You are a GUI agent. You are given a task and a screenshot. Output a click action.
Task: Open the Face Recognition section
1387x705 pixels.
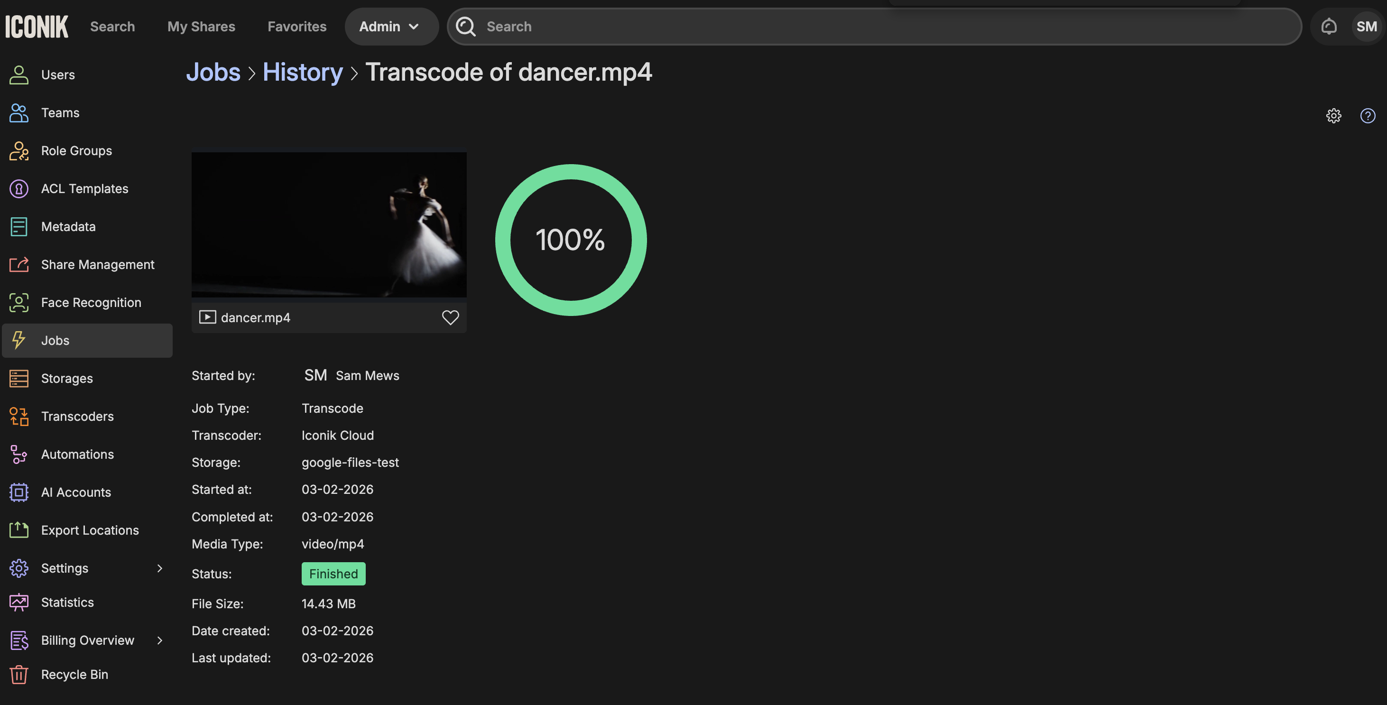pos(91,303)
